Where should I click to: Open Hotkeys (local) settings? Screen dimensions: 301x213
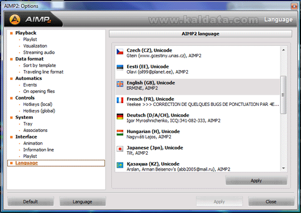(x=37, y=104)
